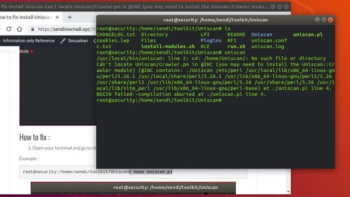Click the terminal title bar text
Viewport: 350px width, 197px height.
point(215,20)
